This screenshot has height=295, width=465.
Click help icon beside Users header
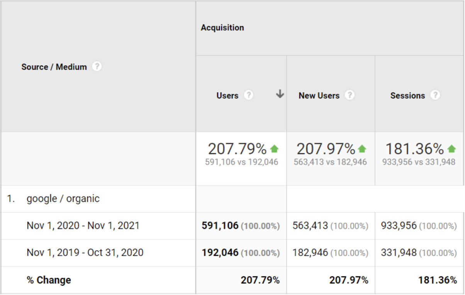[x=249, y=95]
